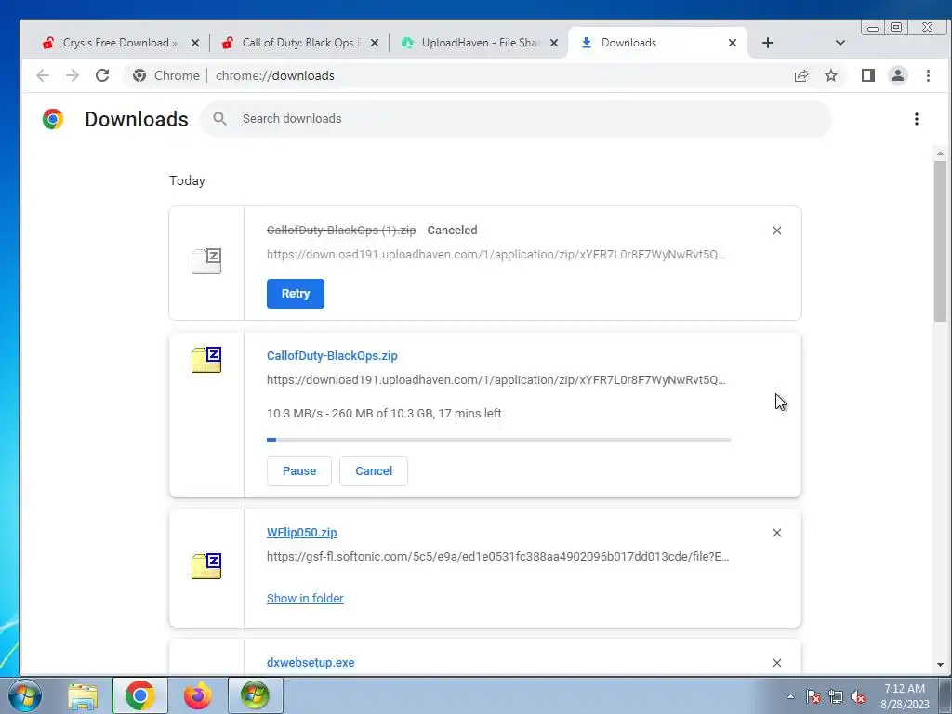Click the zip file icon of WFlip050.zip
Image resolution: width=952 pixels, height=714 pixels.
[206, 566]
